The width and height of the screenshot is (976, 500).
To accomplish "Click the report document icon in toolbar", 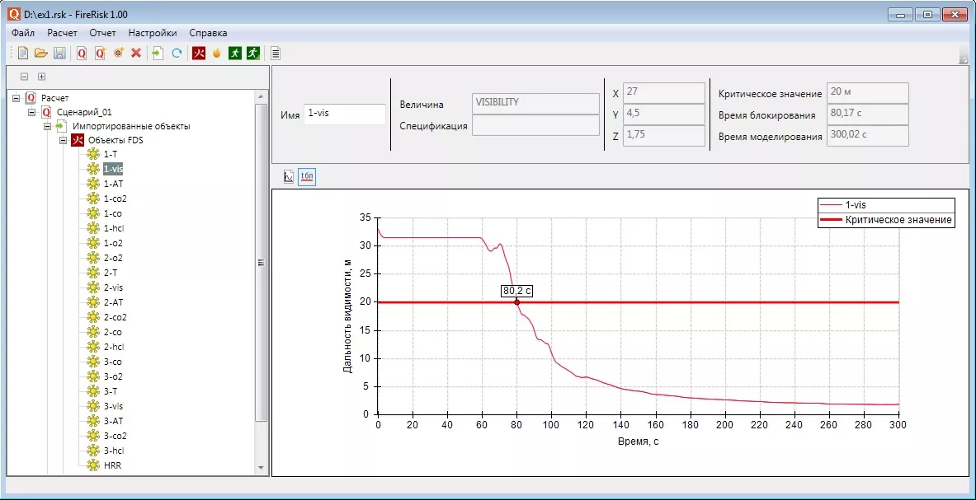I will [x=276, y=54].
